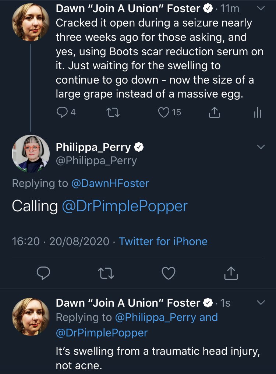
Task: Expand options menu on Philippa's tweet
Action: click(260, 147)
